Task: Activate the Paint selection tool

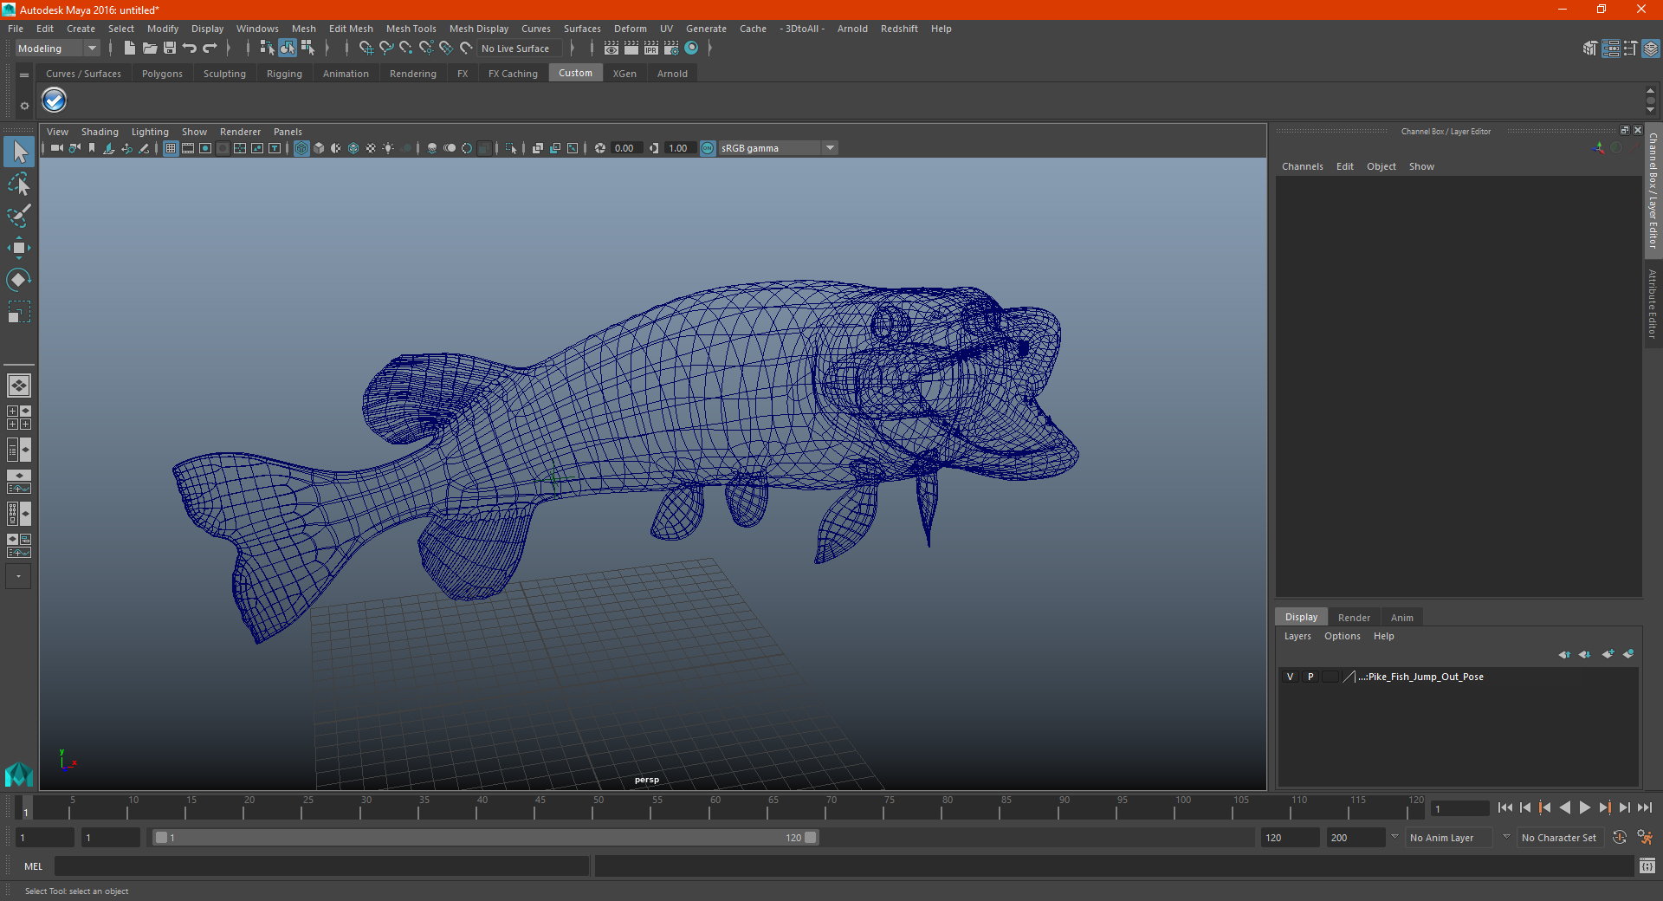Action: click(x=19, y=216)
